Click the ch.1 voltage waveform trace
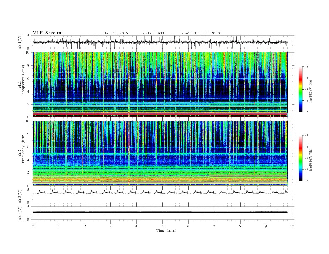This screenshot has height=254, width=329. pos(160,42)
